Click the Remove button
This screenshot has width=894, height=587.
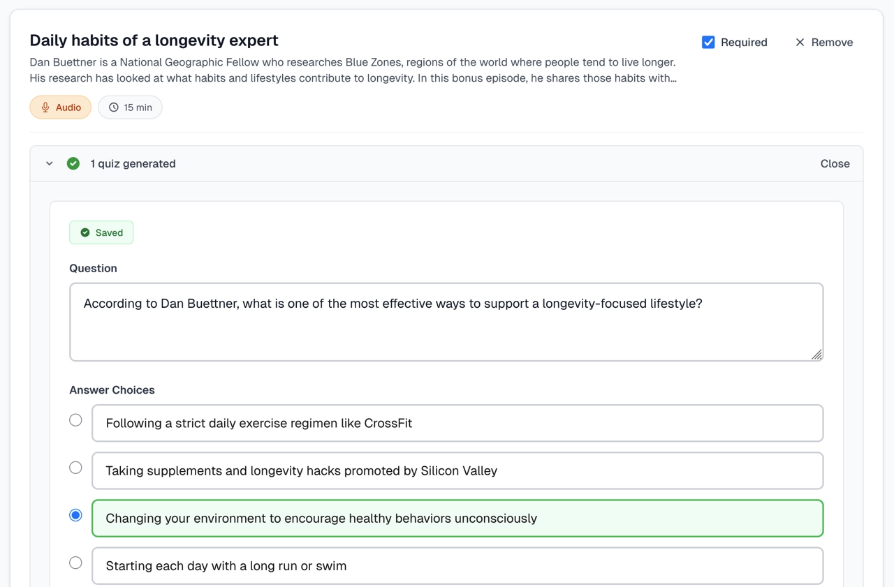pos(824,43)
